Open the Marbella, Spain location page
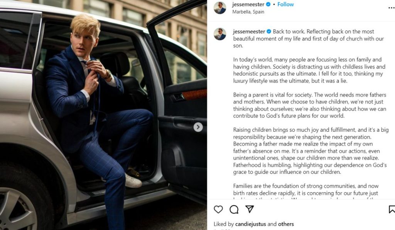395x230 pixels. coord(248,12)
